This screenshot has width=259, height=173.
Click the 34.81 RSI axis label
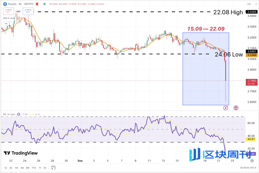pyautogui.click(x=251, y=139)
